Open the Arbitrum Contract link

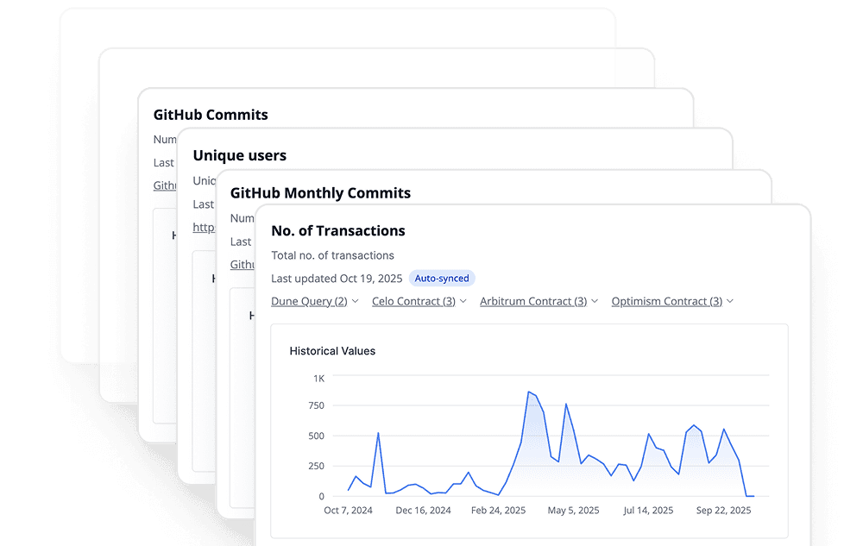click(x=532, y=301)
